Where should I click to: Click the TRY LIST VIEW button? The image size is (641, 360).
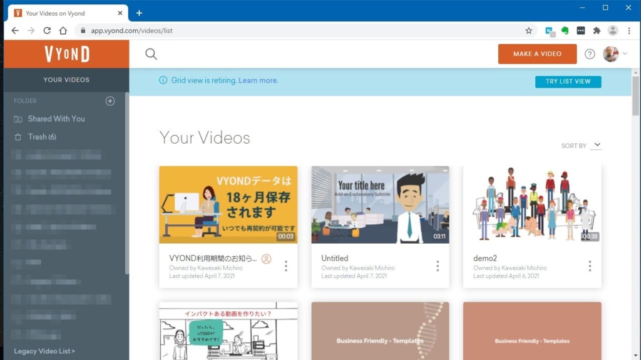pos(568,82)
